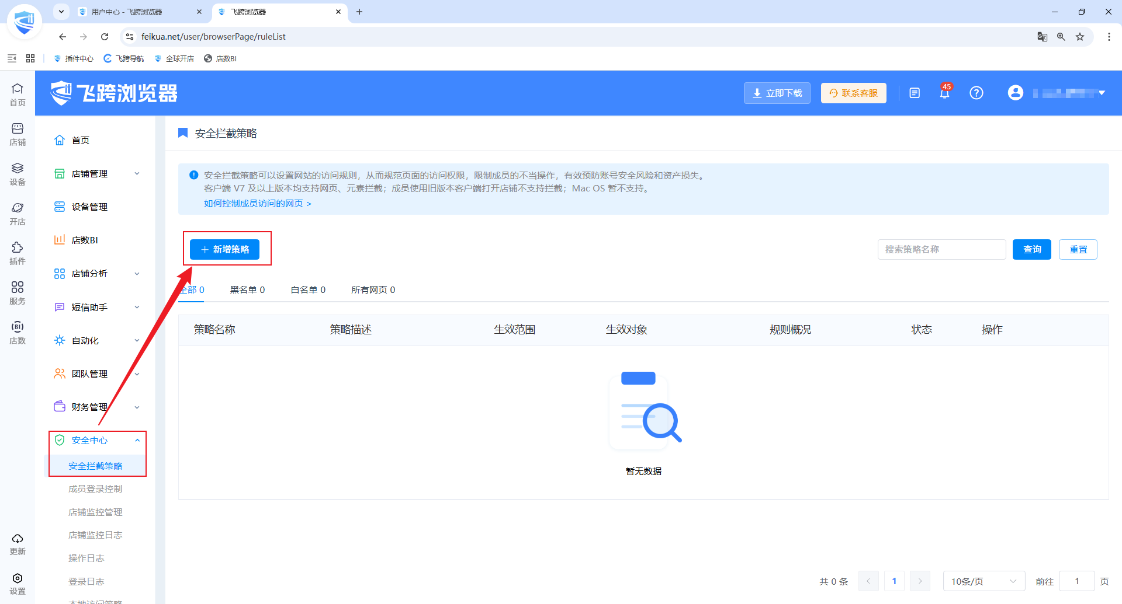Screen dimensions: 1122x604
Task: Open a new browser tab
Action: coord(359,12)
